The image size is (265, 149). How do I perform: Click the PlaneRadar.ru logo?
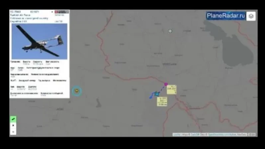coord(226,16)
